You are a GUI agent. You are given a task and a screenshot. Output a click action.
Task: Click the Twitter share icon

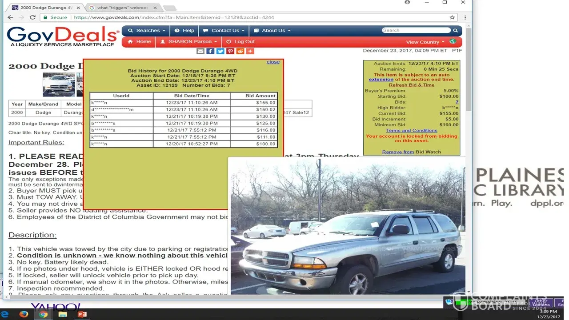220,51
